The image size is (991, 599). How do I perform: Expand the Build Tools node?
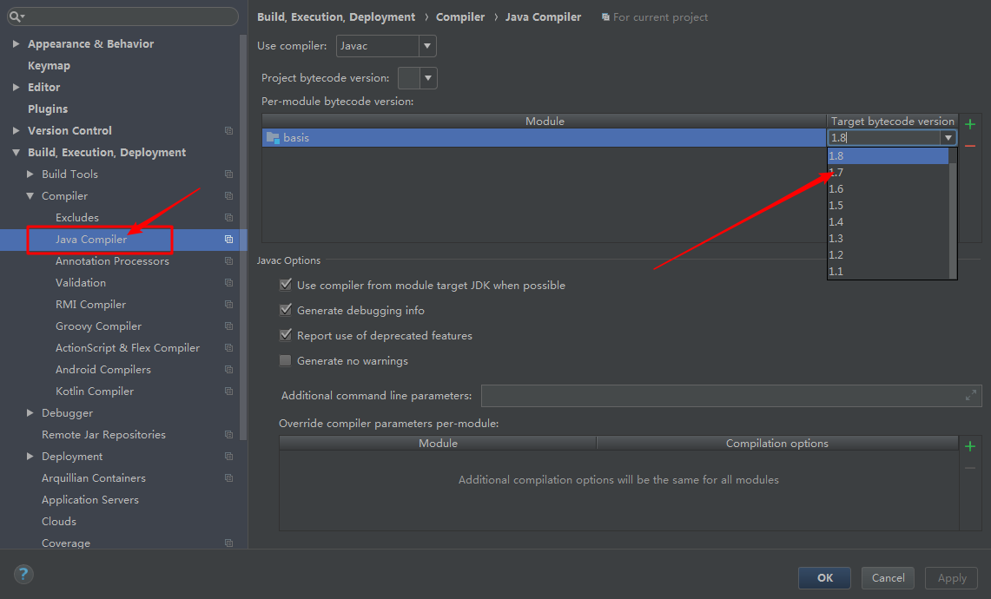click(30, 174)
